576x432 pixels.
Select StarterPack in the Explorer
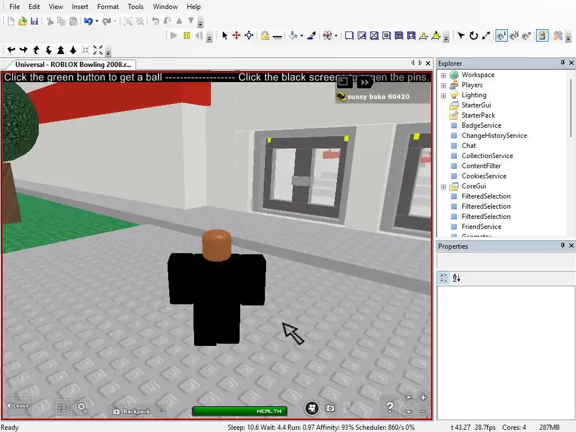pos(478,115)
